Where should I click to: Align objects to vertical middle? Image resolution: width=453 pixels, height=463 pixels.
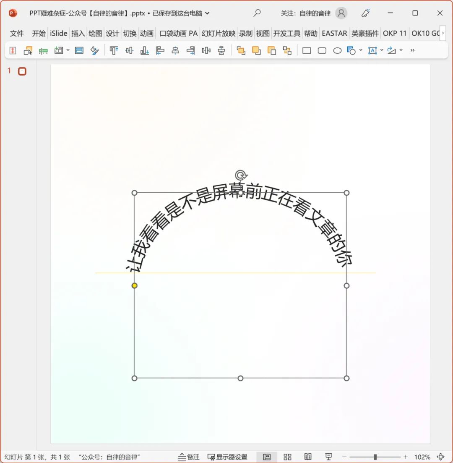click(129, 50)
